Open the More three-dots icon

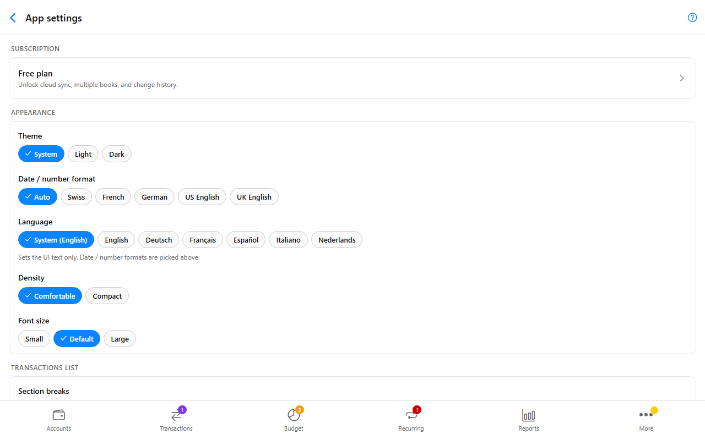(x=646, y=415)
